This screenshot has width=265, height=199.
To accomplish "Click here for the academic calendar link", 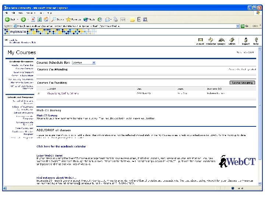I will pyautogui.click(x=61, y=146).
